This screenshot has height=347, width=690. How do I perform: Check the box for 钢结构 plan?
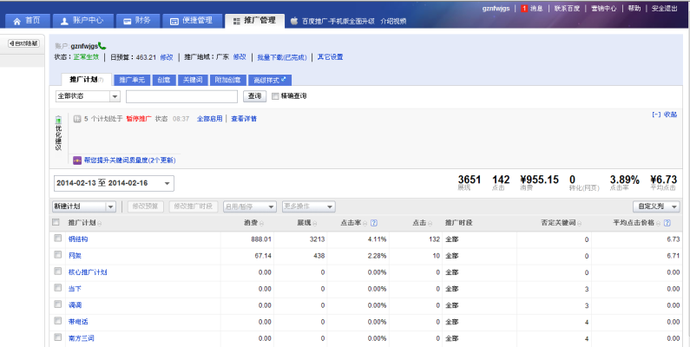[57, 239]
